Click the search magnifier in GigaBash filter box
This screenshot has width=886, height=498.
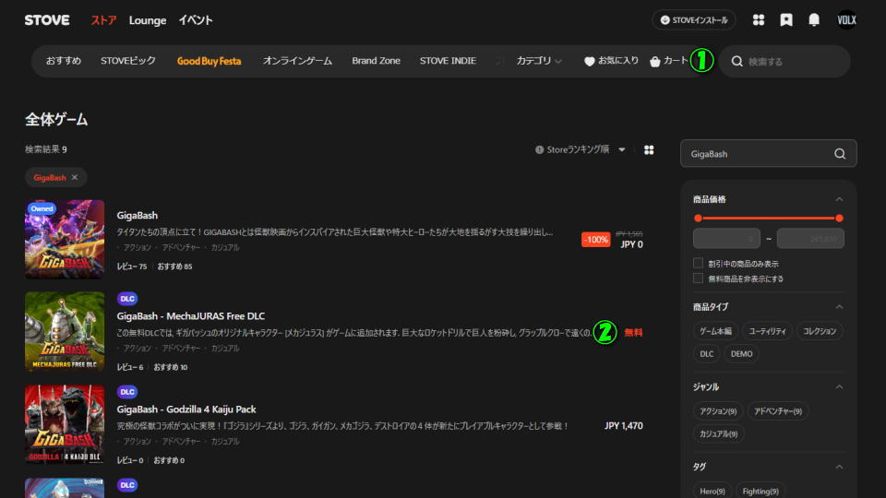840,154
